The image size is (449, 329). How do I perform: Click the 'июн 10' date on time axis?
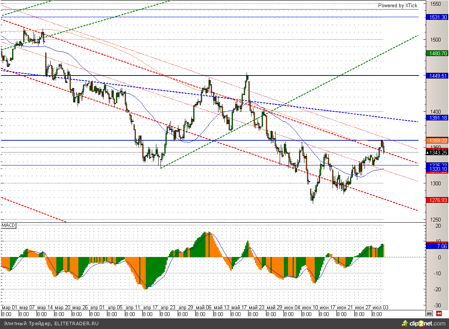click(310, 307)
